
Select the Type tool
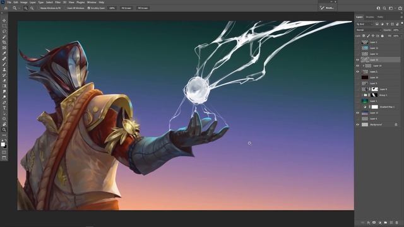click(x=4, y=108)
